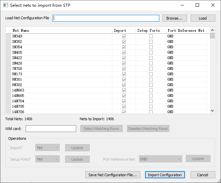The height and width of the screenshot is (183, 221).
Task: Cancel the import dialog
Action: [x=203, y=175]
